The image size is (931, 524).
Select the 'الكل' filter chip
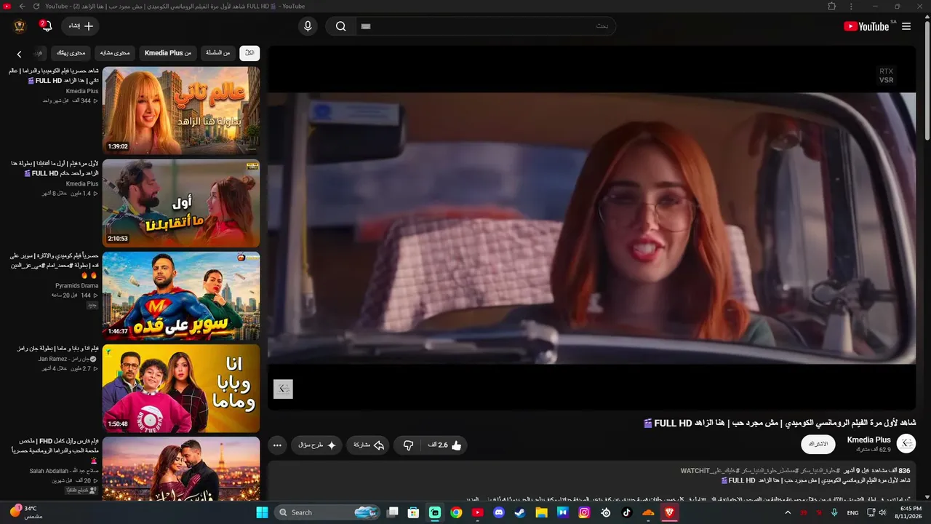(249, 52)
